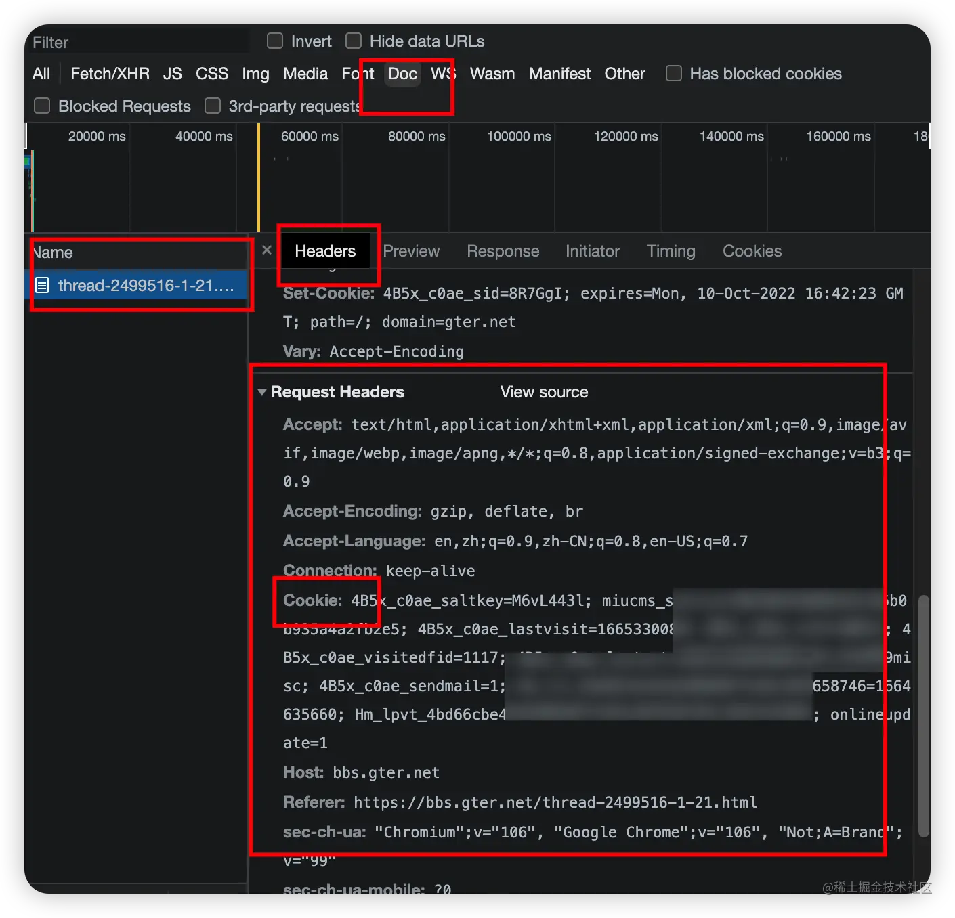Click the Vary: Accept-Encoding line

point(373,351)
